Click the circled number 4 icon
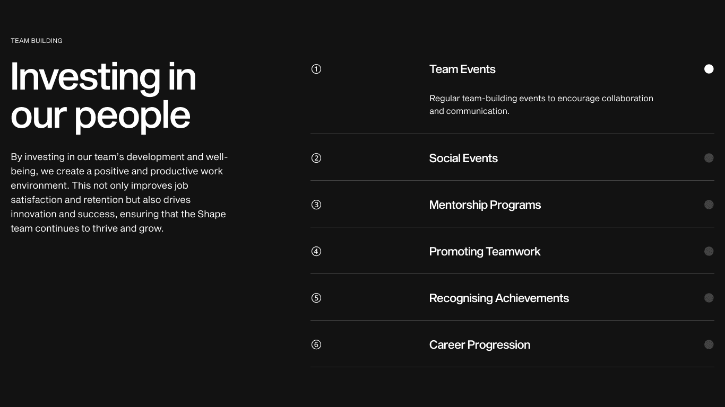725x407 pixels. [x=316, y=251]
